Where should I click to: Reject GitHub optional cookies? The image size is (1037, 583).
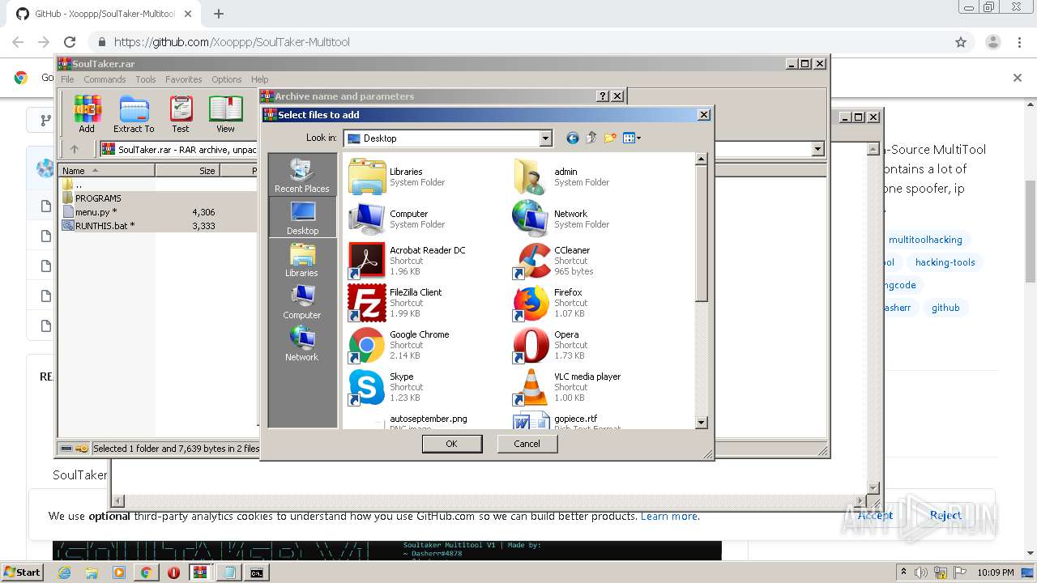pyautogui.click(x=945, y=515)
